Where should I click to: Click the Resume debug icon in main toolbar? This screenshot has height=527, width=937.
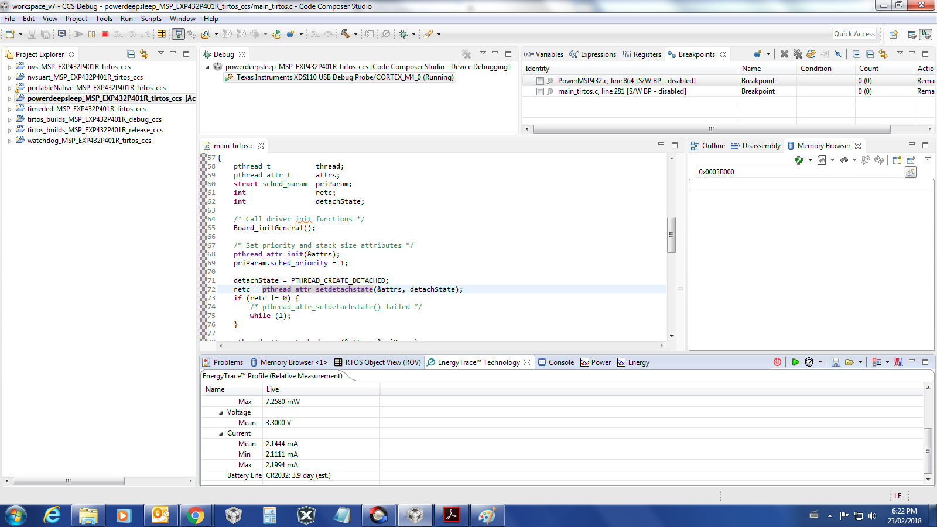point(78,34)
